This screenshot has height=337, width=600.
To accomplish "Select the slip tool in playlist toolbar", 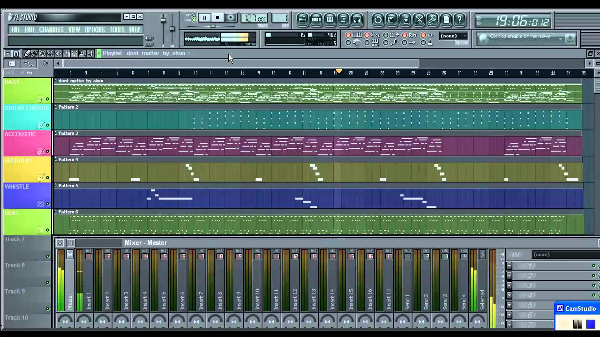I will pos(59,53).
